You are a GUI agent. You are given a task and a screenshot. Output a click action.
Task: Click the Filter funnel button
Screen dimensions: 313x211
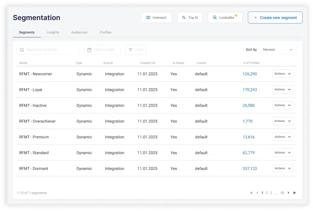pyautogui.click(x=136, y=50)
